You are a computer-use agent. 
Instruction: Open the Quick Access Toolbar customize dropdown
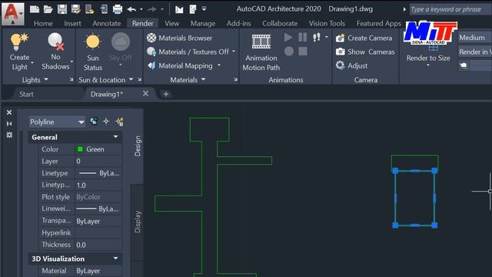coord(204,9)
